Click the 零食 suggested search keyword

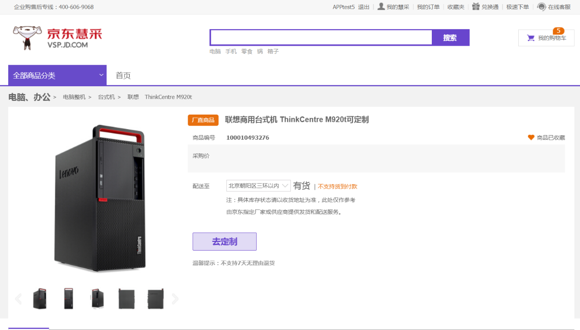coord(247,52)
